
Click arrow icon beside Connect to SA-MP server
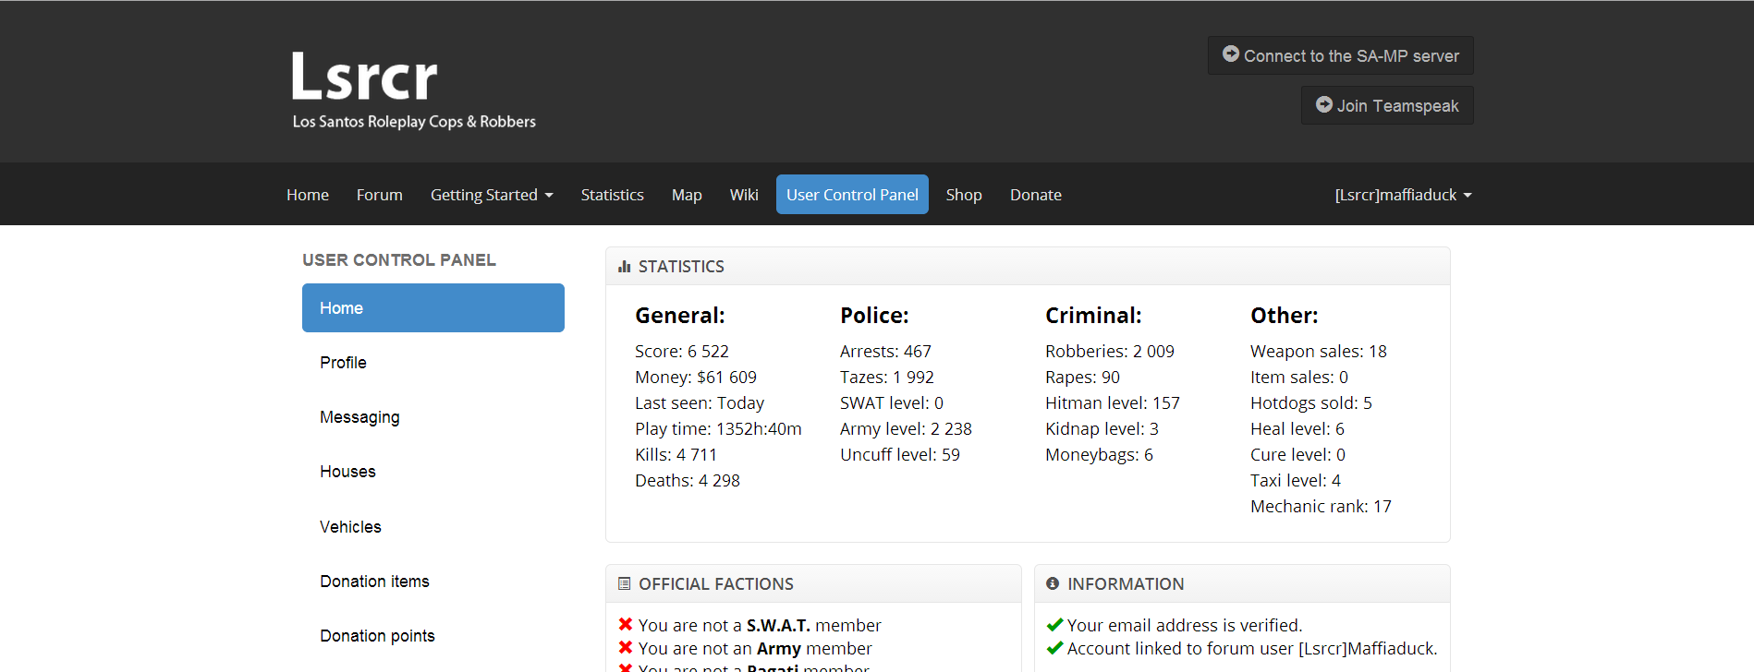click(1231, 54)
